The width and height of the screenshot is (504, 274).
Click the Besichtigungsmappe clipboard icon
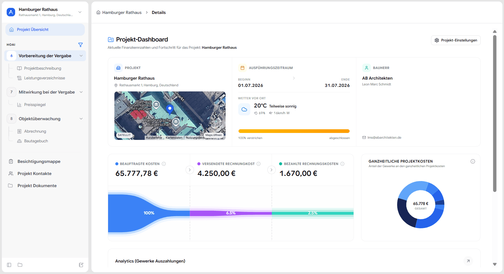click(x=11, y=162)
